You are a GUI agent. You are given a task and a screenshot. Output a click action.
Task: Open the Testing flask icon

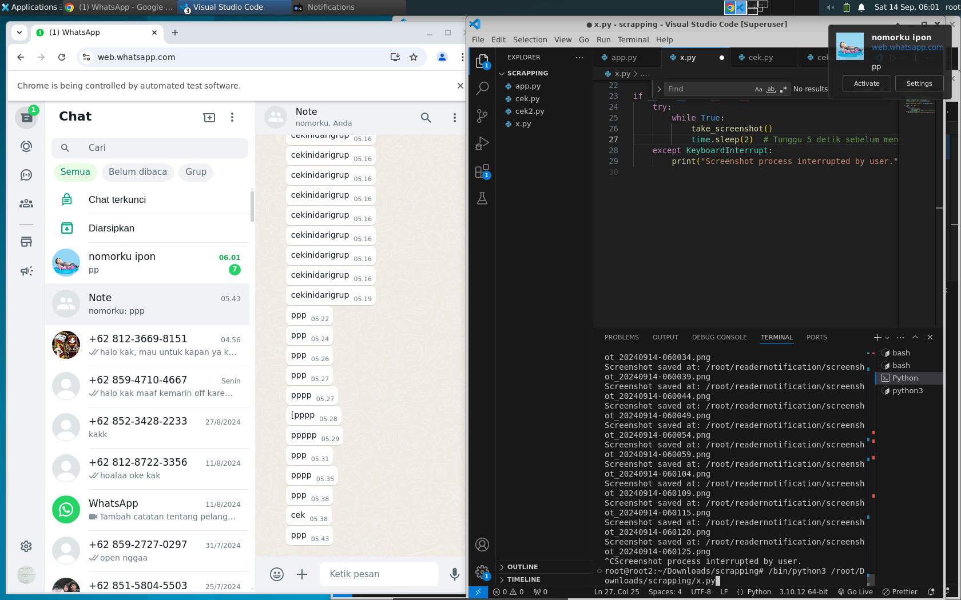(x=482, y=198)
